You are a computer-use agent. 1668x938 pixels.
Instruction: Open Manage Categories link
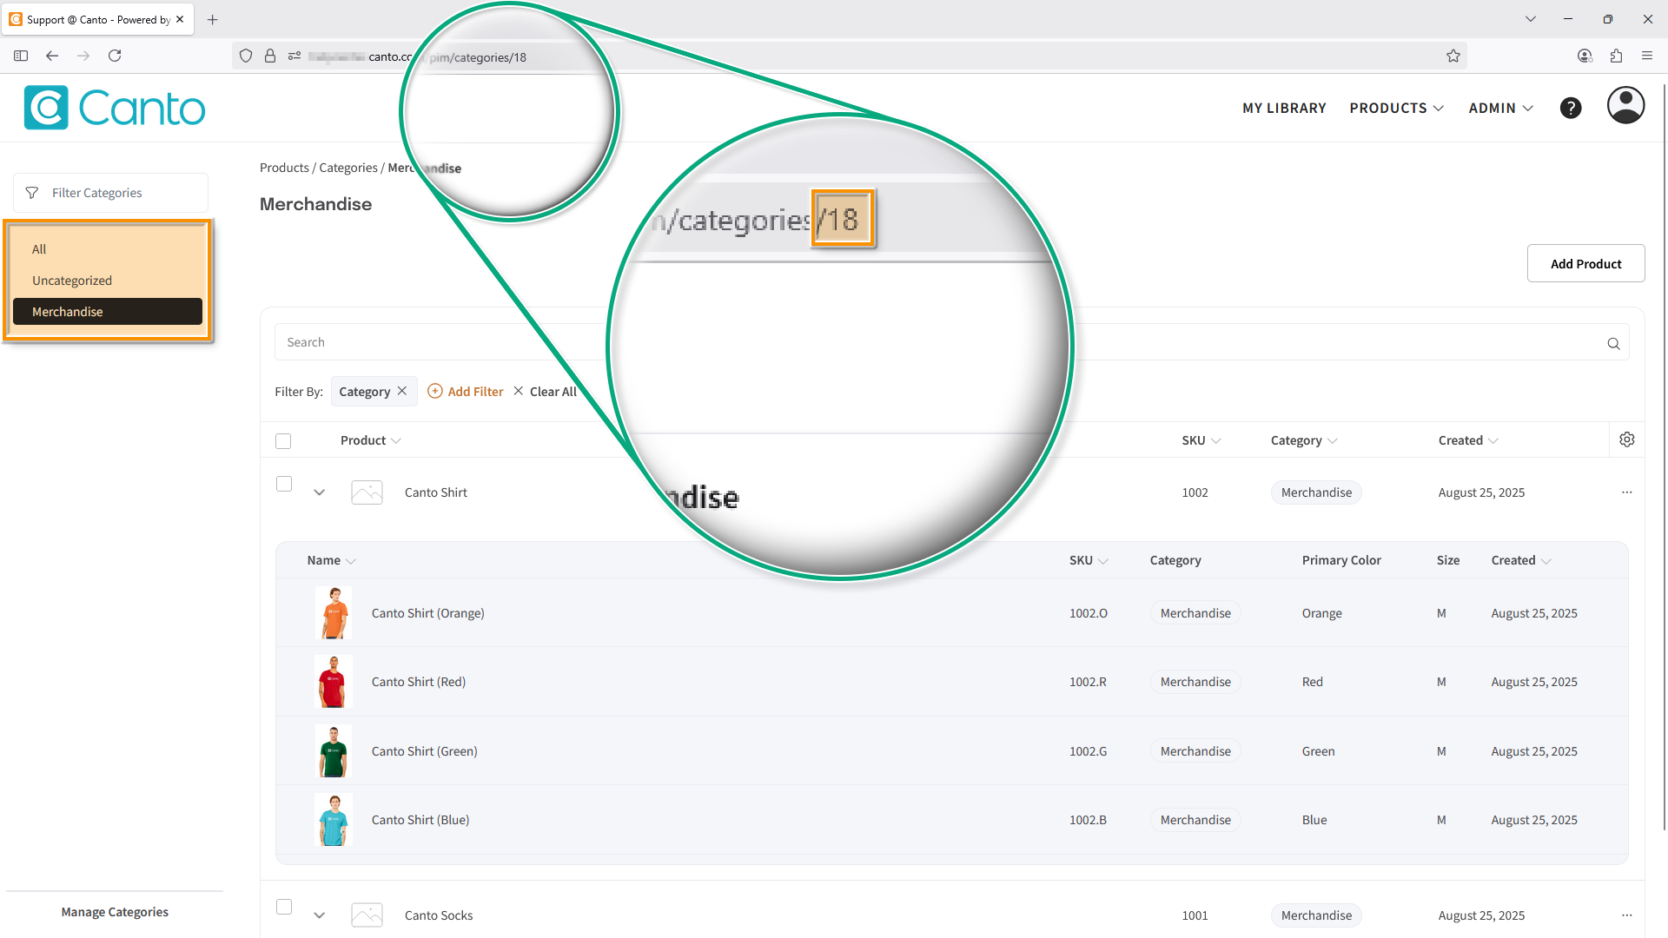point(115,912)
